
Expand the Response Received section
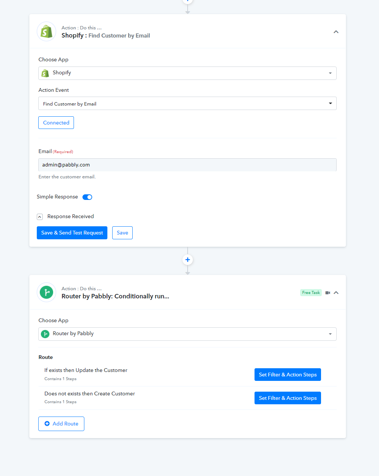point(40,217)
